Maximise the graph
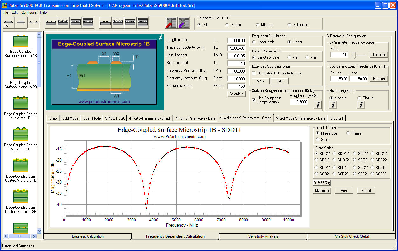The image size is (398, 251). tap(322, 191)
